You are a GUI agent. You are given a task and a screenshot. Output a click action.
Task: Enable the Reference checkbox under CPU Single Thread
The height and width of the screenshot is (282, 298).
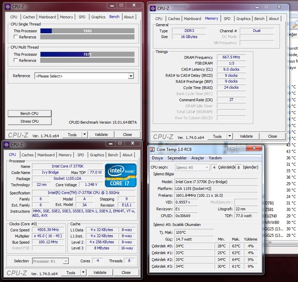point(16,37)
